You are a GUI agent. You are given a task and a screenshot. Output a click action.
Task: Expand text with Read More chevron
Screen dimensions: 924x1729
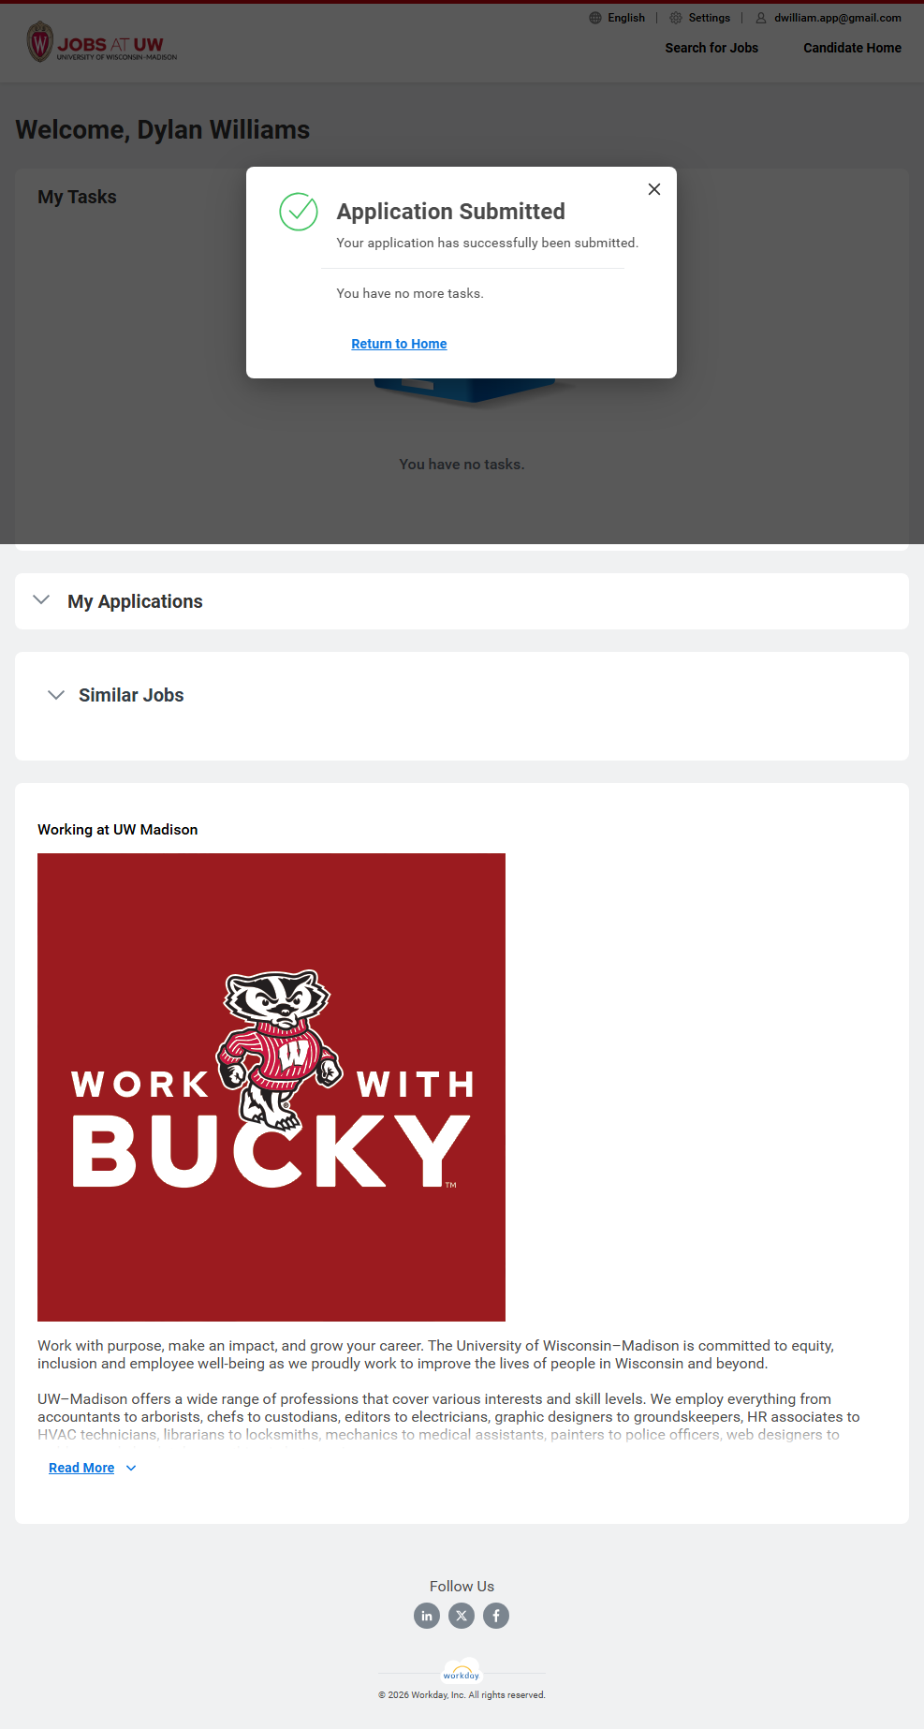(x=131, y=1468)
